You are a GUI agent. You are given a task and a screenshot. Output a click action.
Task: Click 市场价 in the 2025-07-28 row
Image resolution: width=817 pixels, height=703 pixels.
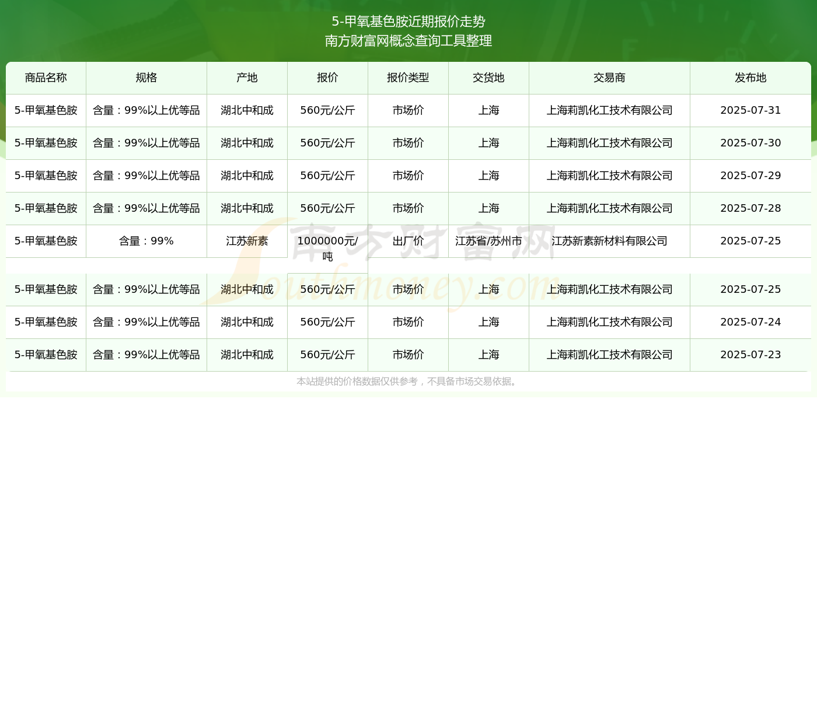[x=408, y=208]
